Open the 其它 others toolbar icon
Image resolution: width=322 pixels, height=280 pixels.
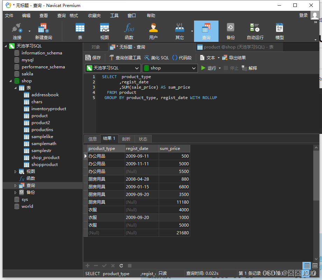[x=179, y=31]
